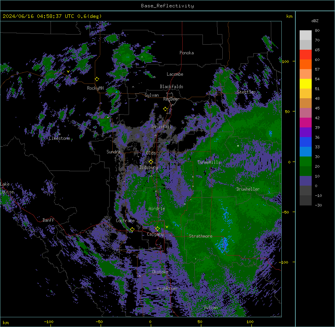Click the ThreeHills city label
The image size is (335, 327).
point(209,162)
